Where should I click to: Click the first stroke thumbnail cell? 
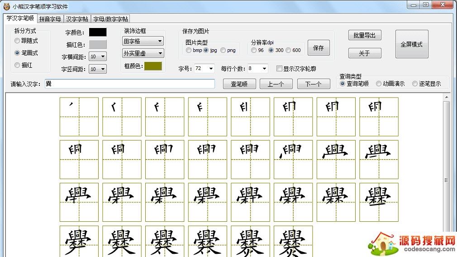pyautogui.click(x=79, y=117)
